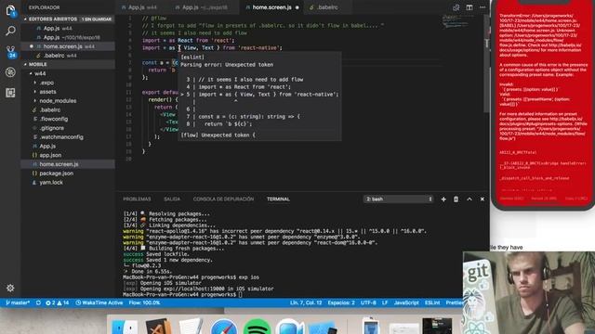The height and width of the screenshot is (334, 595).
Task: Open the Debug view in activity bar
Action: [10, 72]
